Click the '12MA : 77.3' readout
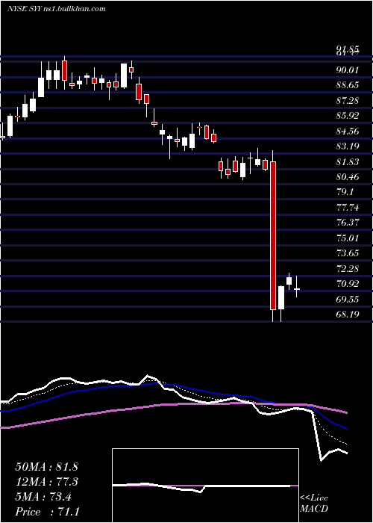 pos(46,482)
